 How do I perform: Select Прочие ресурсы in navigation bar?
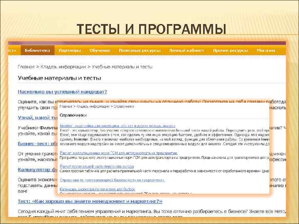pos(230,51)
